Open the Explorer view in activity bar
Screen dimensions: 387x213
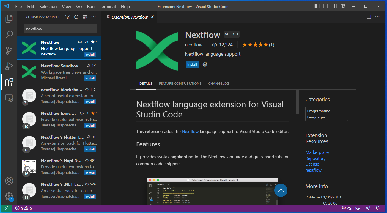9,19
